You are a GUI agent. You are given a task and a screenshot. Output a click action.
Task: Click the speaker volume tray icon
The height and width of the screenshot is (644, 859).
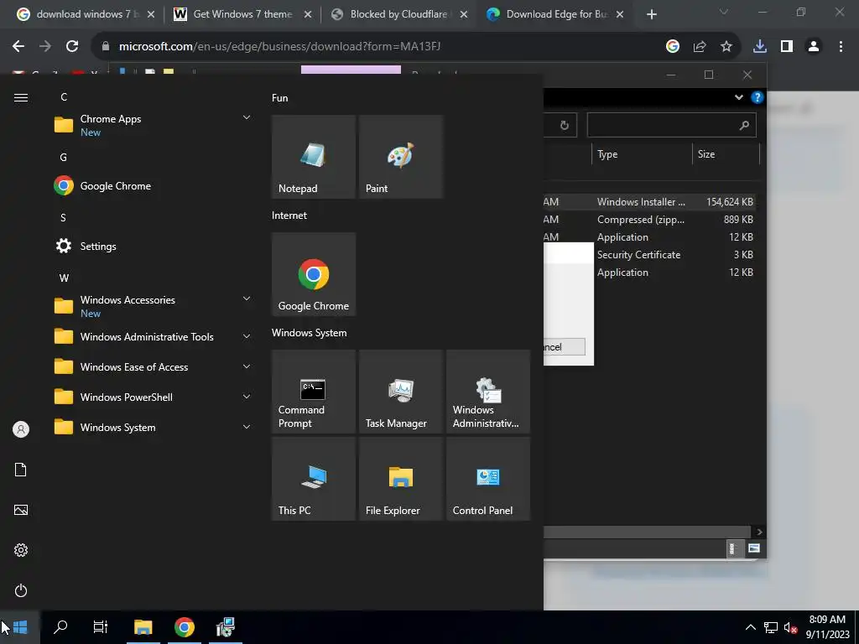[x=790, y=627]
